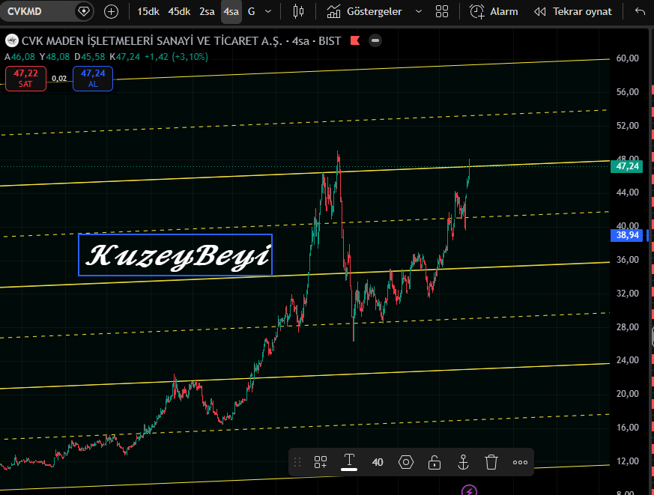Select the KuzeyBeyi text drawing
This screenshot has height=495, width=654.
pos(175,255)
